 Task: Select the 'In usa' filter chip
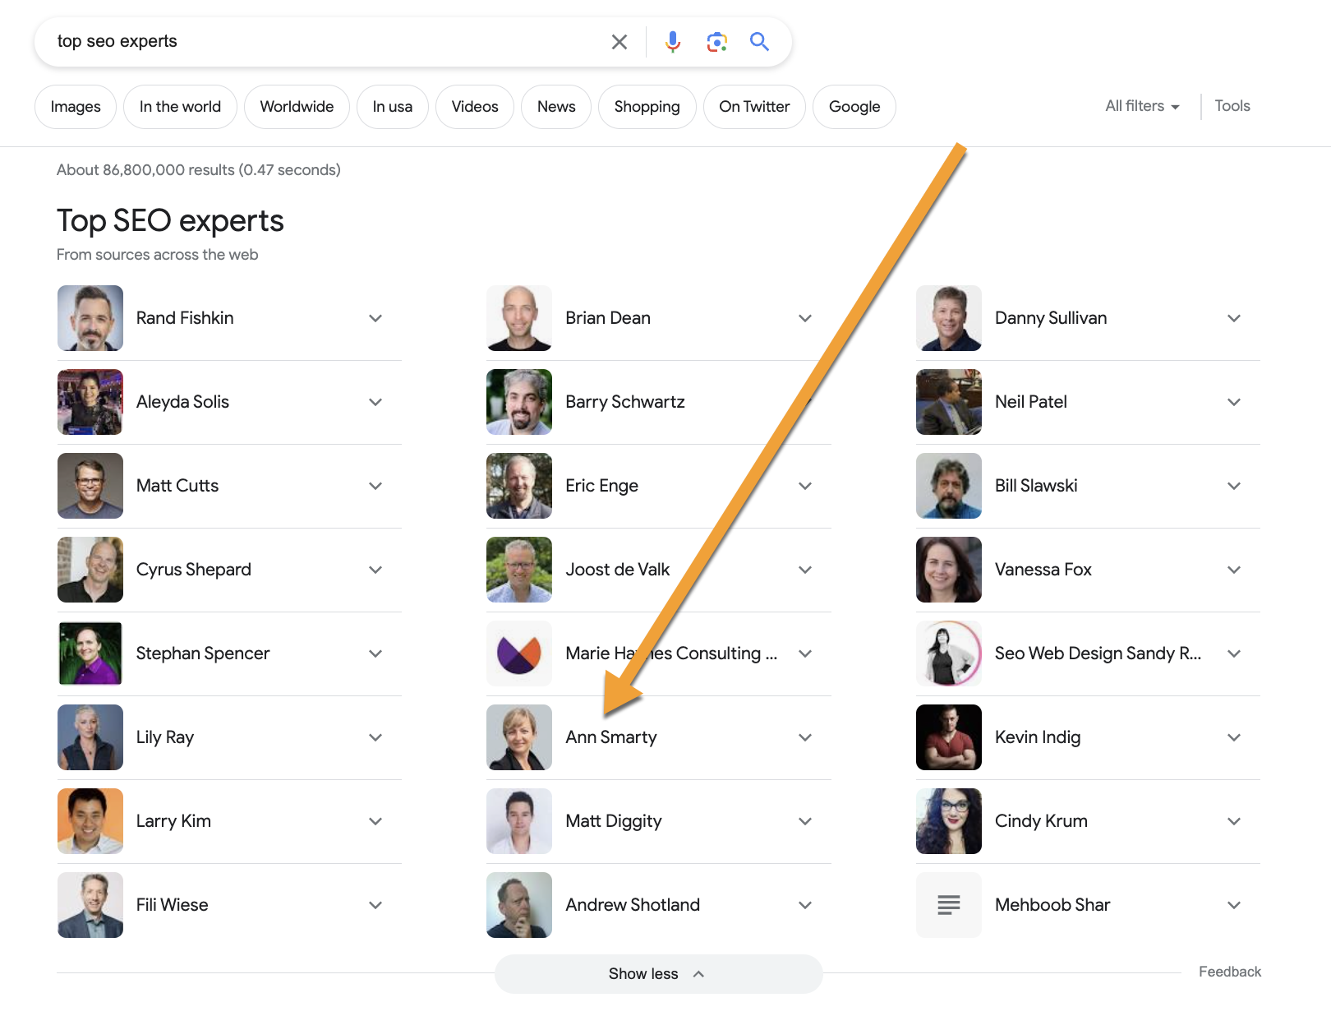(x=393, y=107)
